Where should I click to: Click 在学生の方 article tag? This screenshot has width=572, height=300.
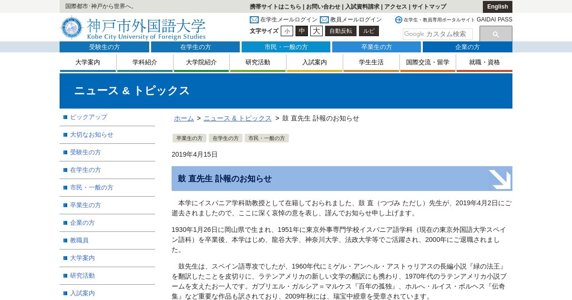[225, 138]
